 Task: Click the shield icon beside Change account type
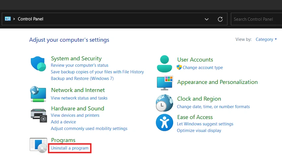pyautogui.click(x=179, y=67)
